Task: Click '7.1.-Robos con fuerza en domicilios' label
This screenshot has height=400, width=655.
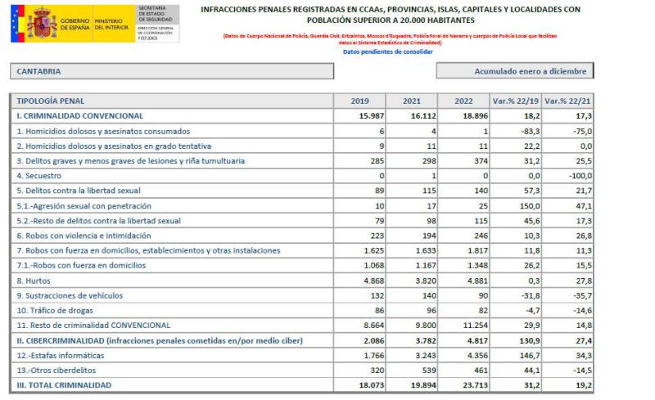Action: coord(81,266)
